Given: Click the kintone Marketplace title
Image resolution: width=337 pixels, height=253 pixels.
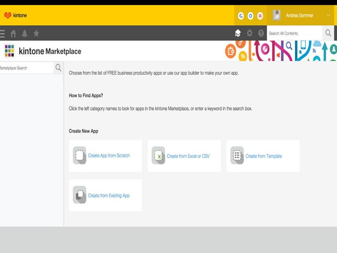Looking at the screenshot, I should (50, 51).
